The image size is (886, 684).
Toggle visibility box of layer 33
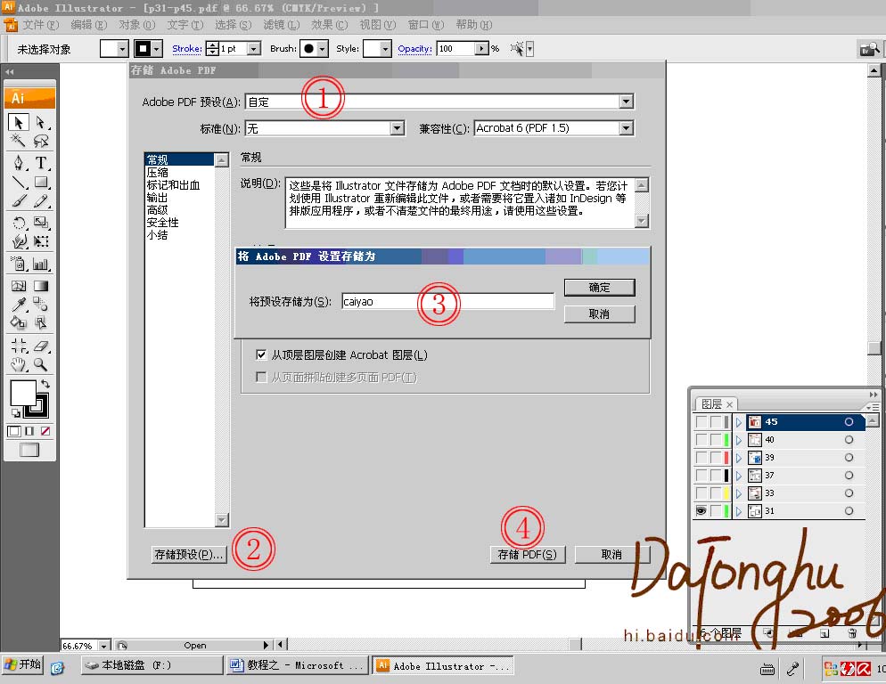[701, 493]
